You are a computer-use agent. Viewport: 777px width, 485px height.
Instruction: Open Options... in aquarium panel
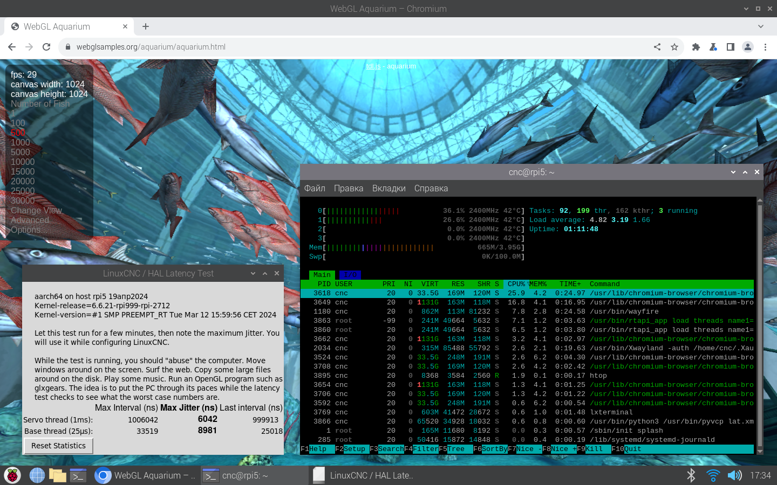29,230
